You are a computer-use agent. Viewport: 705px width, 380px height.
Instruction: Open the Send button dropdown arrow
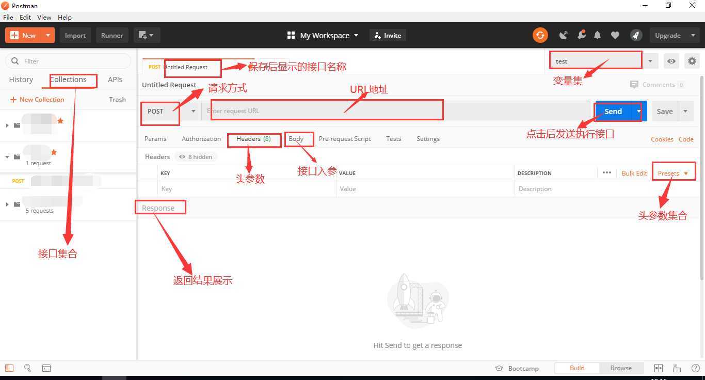coord(639,111)
